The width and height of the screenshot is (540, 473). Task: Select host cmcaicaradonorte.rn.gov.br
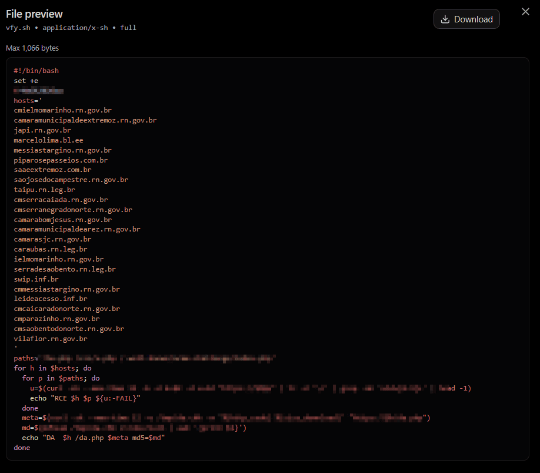tap(67, 309)
